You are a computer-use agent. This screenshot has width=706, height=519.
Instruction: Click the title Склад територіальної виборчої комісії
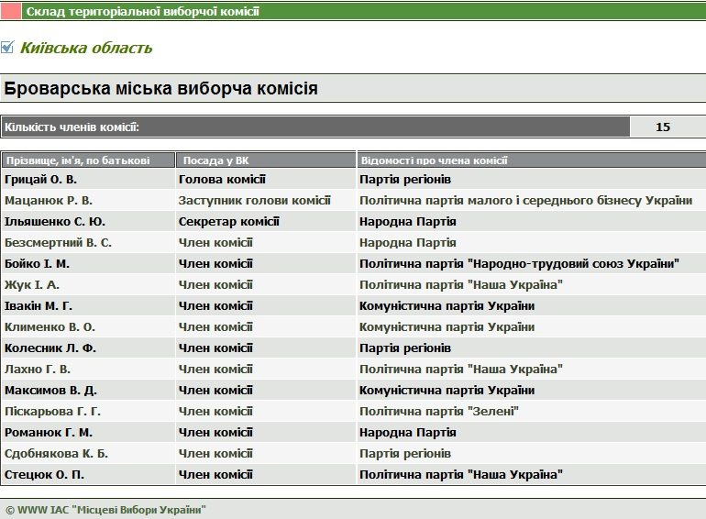click(x=142, y=11)
